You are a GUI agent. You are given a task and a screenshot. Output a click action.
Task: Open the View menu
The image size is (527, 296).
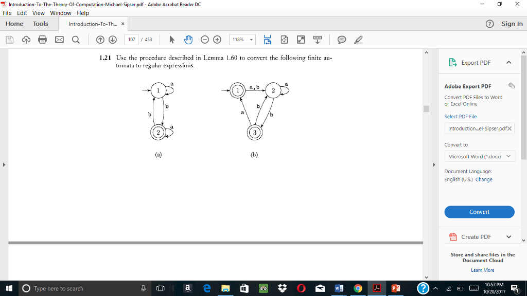pos(38,13)
